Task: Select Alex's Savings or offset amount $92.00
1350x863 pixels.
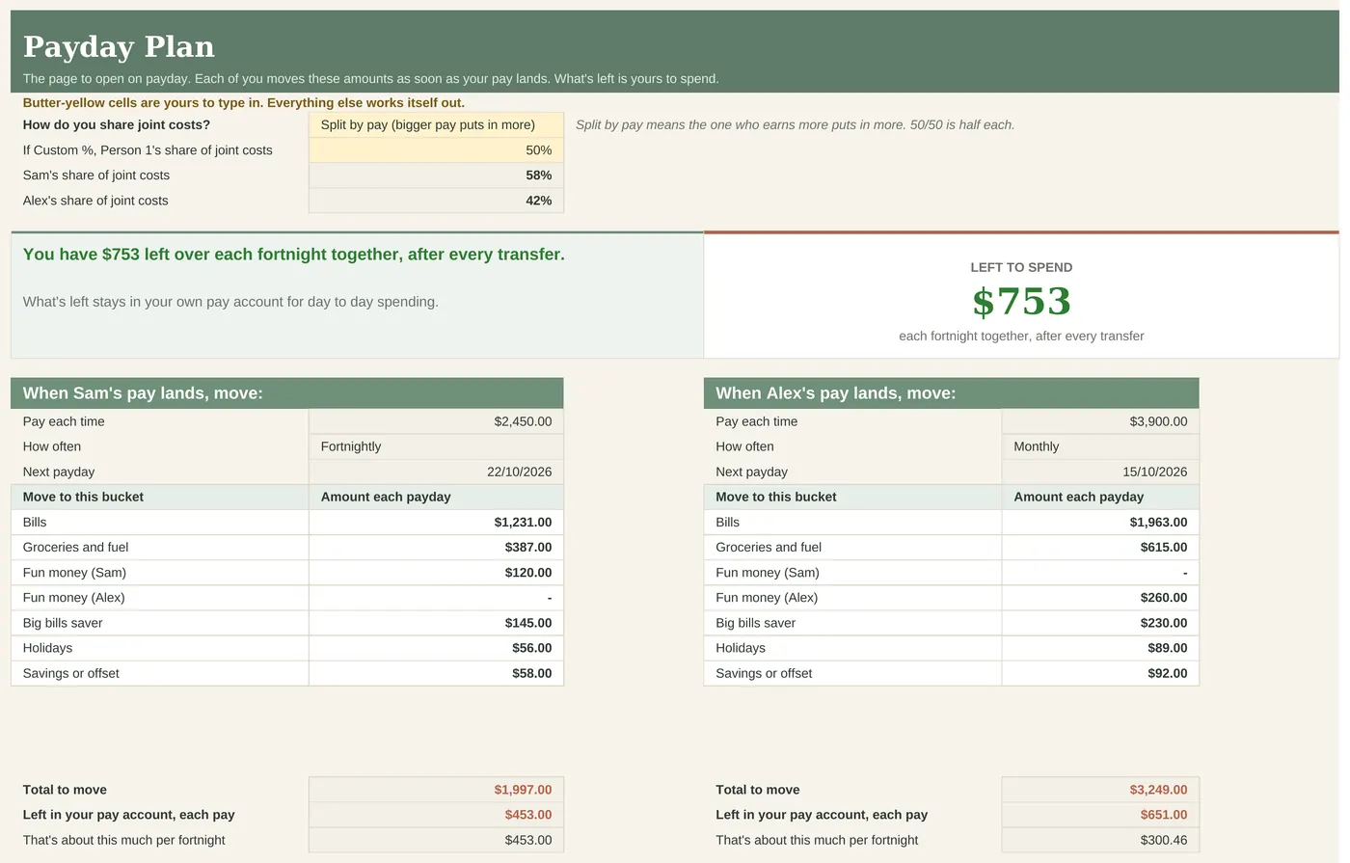Action: pos(1100,673)
